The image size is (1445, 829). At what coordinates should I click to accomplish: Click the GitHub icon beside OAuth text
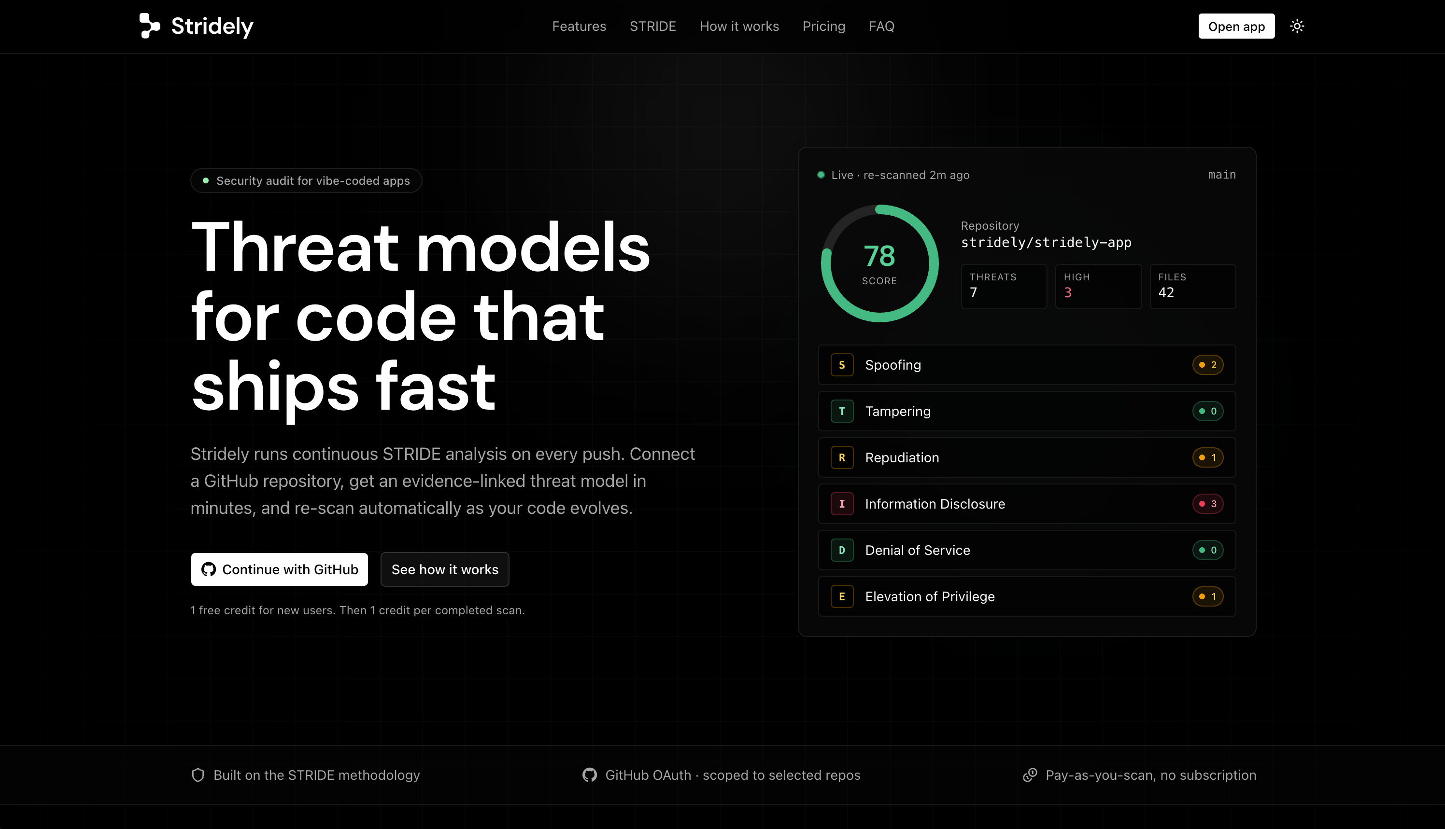[x=590, y=775]
